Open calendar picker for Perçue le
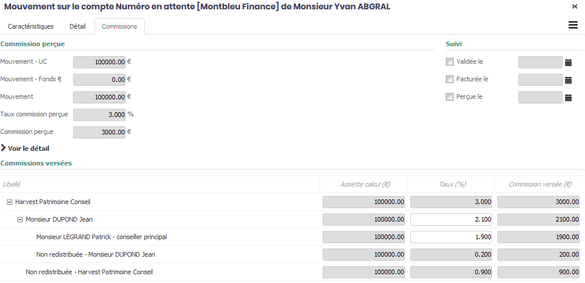This screenshot has height=283, width=585. tap(568, 98)
